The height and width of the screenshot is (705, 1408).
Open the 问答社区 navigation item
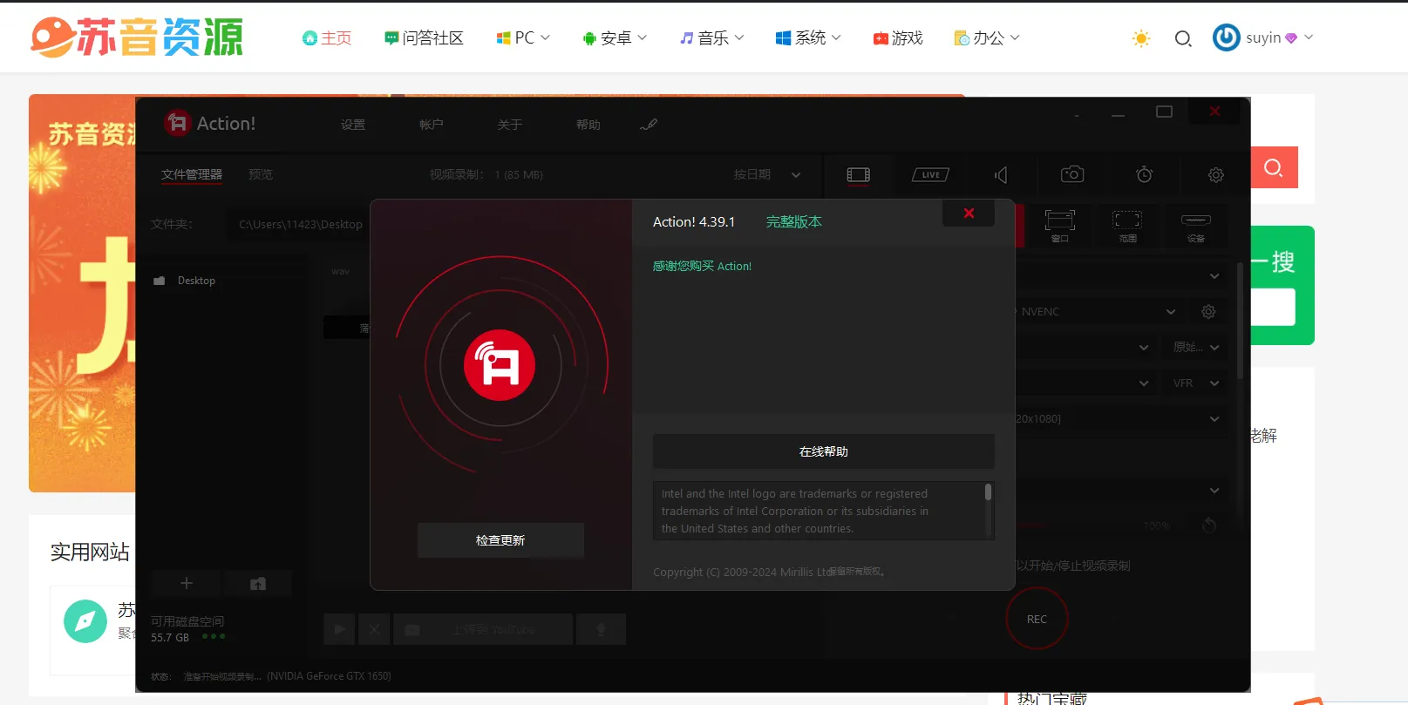point(425,38)
